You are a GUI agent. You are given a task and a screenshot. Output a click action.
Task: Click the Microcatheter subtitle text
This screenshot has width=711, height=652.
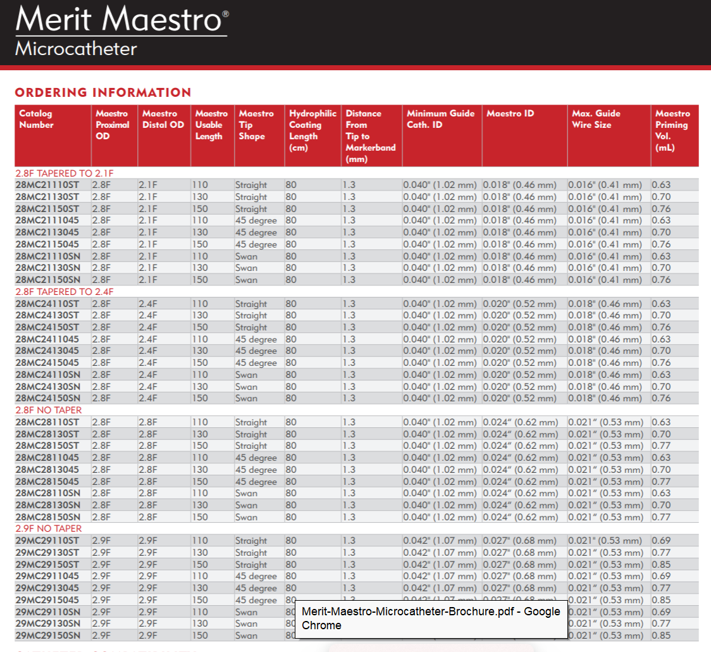point(76,49)
